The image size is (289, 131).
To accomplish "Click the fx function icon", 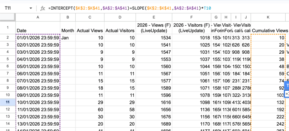I will coord(43,8).
